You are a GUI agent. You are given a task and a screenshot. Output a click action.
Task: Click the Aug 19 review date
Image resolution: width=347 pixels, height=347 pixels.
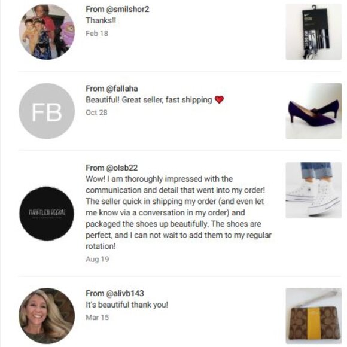(x=98, y=259)
